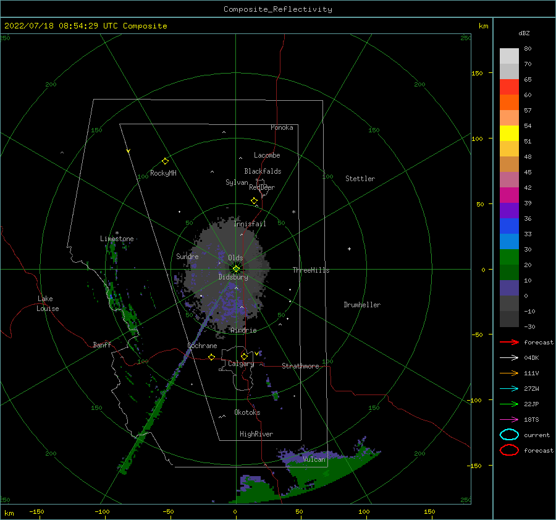The height and width of the screenshot is (520, 556).
Task: Click the yellow diamond marker south of RedDeer
Action: pos(255,201)
